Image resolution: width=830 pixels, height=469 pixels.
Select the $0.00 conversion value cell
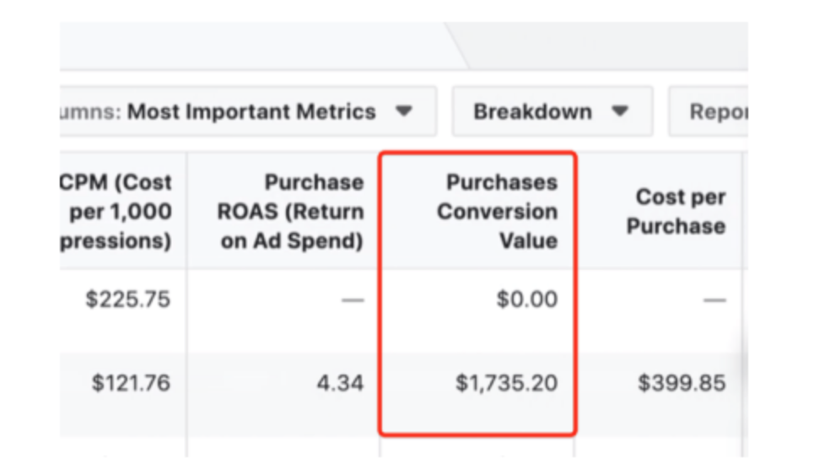click(x=526, y=299)
